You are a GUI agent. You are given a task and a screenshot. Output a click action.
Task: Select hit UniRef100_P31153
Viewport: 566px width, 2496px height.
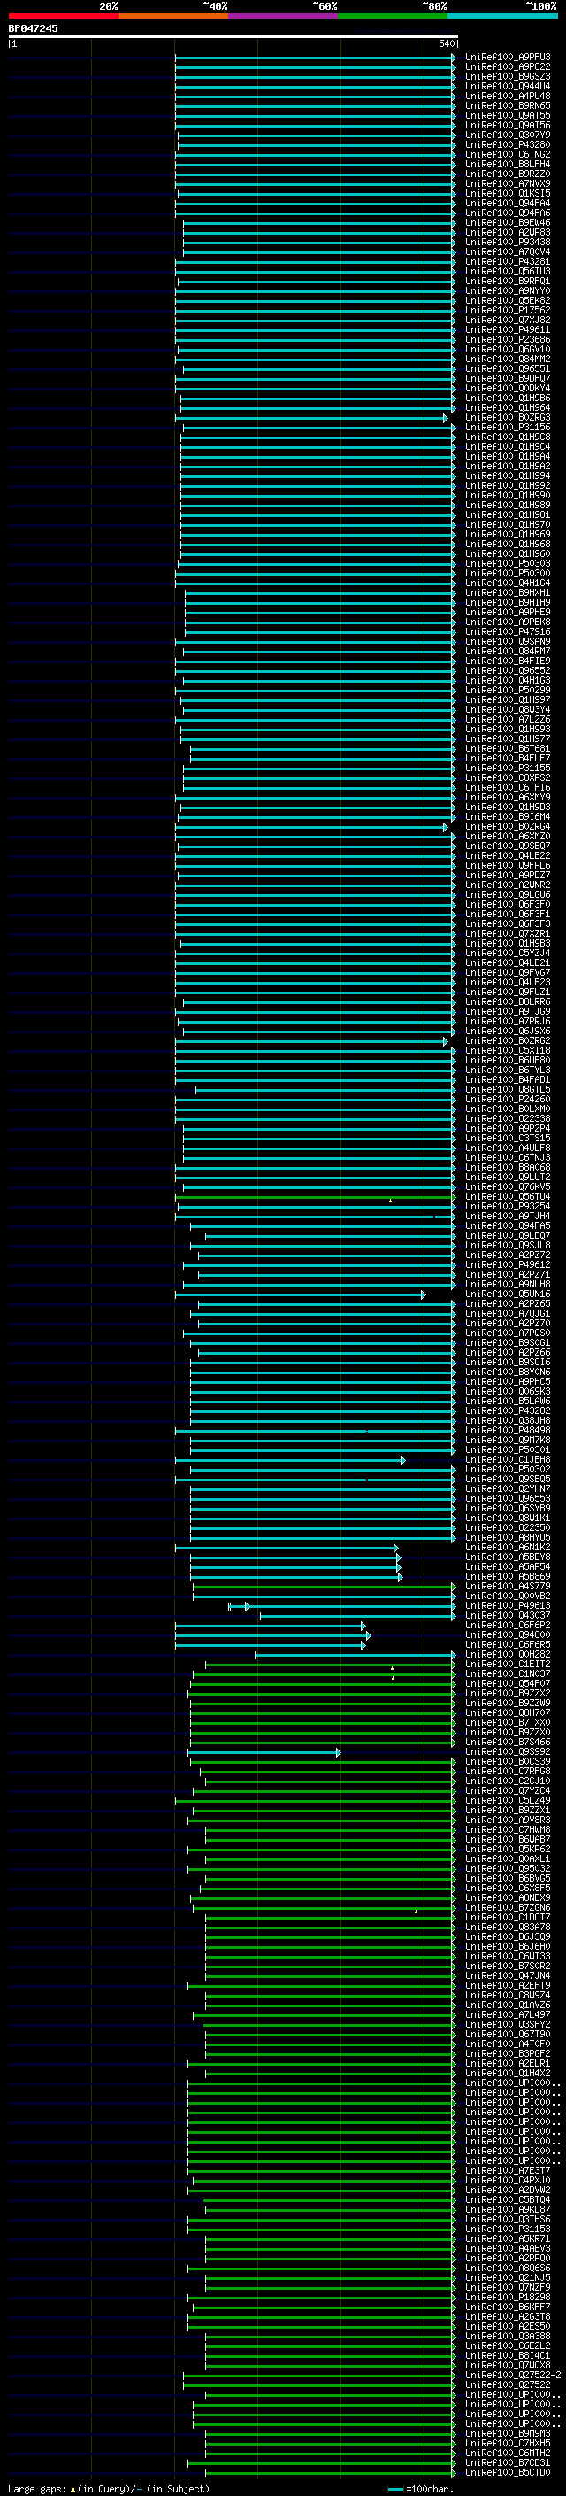pos(508,2229)
